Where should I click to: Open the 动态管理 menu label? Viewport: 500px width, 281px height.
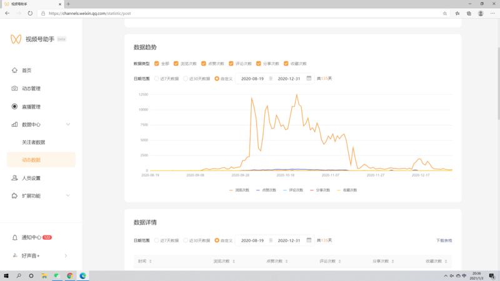[31, 88]
